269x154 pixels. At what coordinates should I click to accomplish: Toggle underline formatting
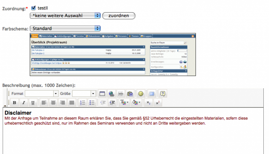pos(33,103)
